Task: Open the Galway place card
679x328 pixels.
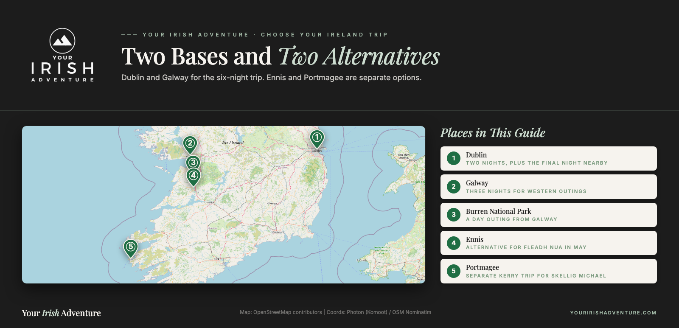Action: pos(549,187)
